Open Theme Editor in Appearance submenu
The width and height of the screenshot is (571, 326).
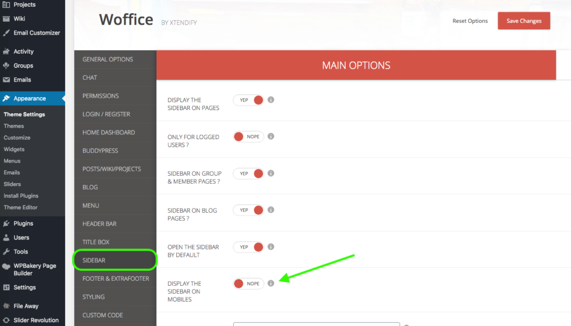tap(21, 208)
